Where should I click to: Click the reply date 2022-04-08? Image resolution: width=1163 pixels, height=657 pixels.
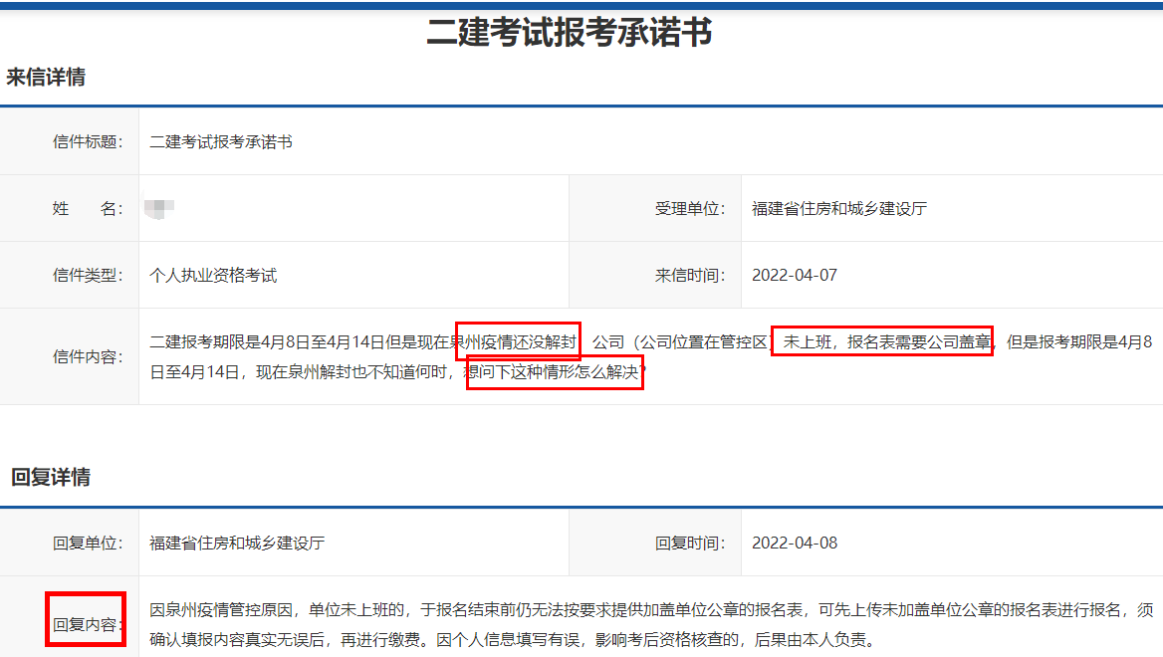tap(794, 543)
